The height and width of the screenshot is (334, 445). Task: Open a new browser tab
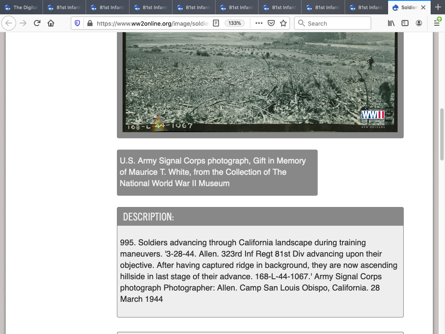pyautogui.click(x=438, y=7)
